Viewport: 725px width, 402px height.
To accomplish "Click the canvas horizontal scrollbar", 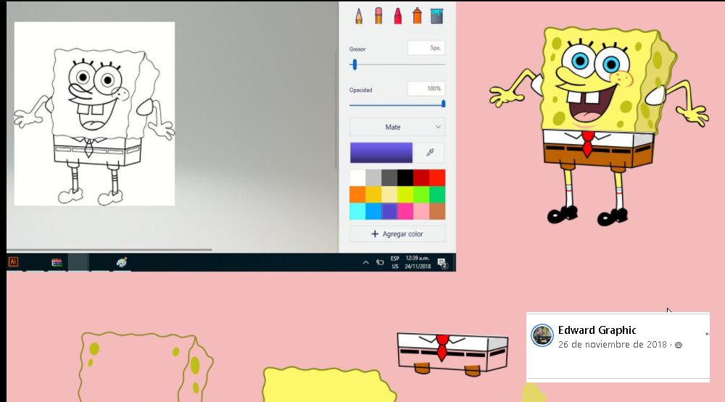I will tap(109, 250).
